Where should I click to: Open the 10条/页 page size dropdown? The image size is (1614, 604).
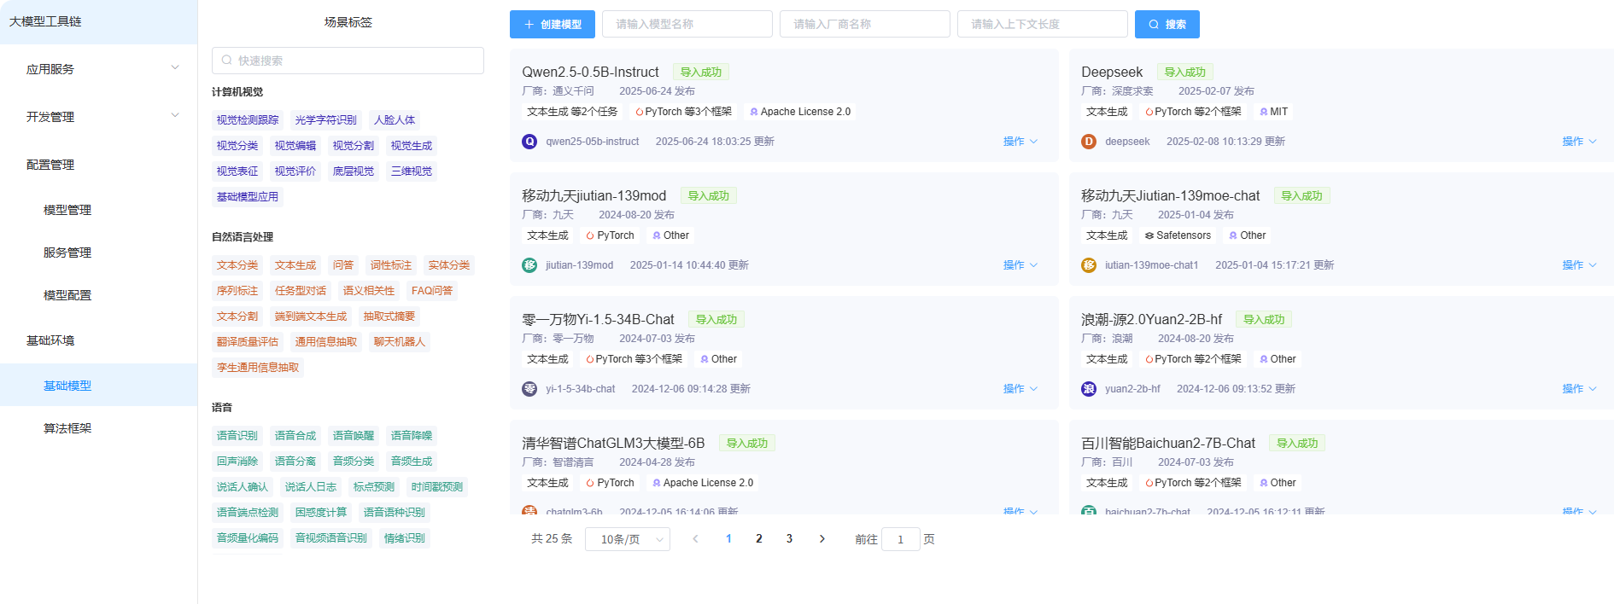(x=628, y=539)
